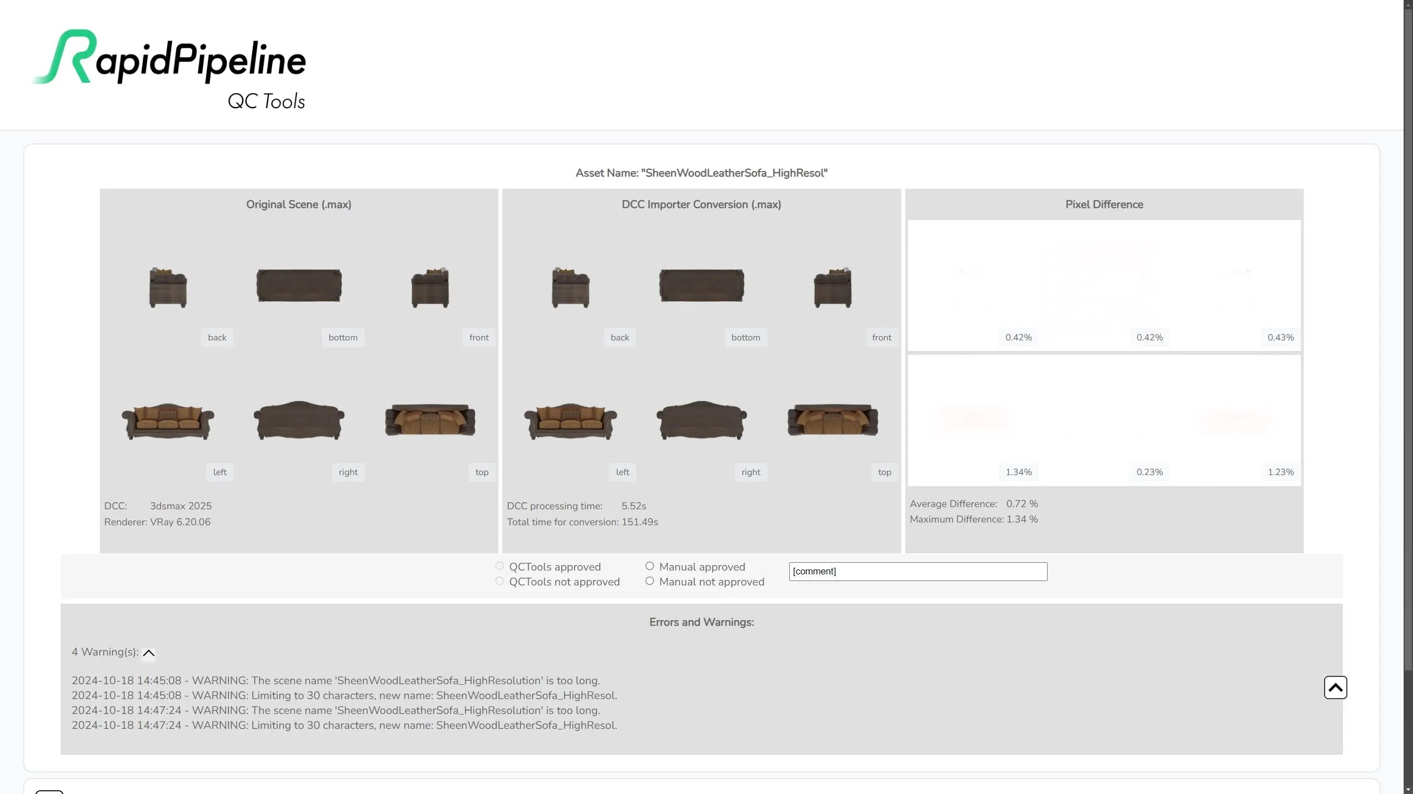Screen dimensions: 1413x794
Task: Select the QCTools approved radio button
Action: click(500, 566)
